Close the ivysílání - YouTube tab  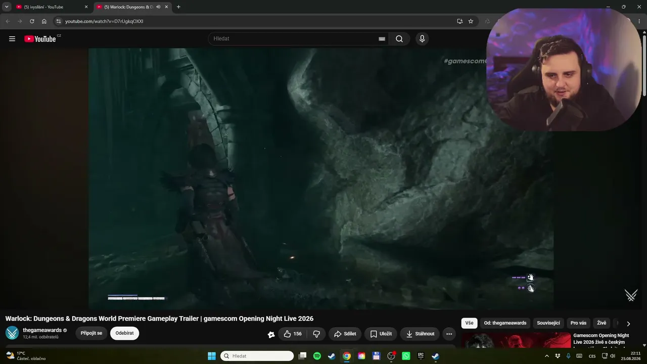[86, 7]
